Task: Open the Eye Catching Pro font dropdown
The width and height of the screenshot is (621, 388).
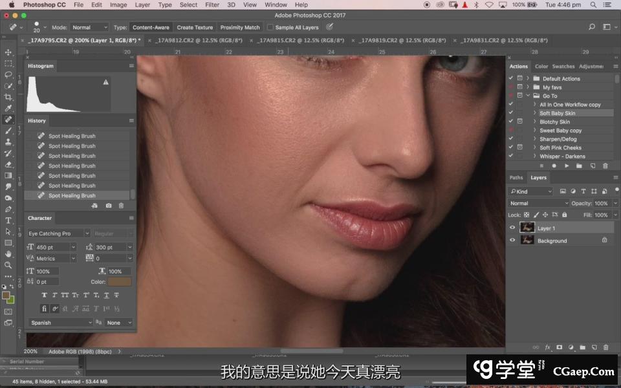Action: tap(58, 233)
